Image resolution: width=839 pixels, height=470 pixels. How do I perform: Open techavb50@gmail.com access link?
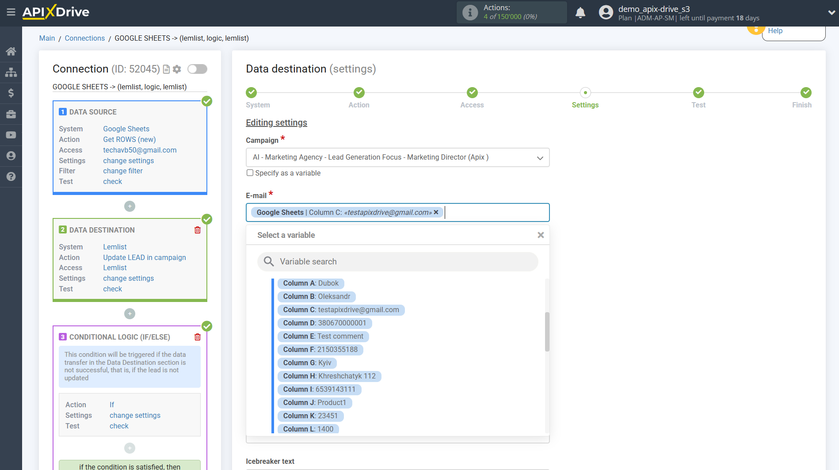click(x=140, y=150)
